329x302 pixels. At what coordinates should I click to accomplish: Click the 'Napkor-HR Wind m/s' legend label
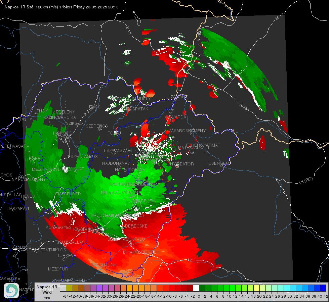[47, 292]
